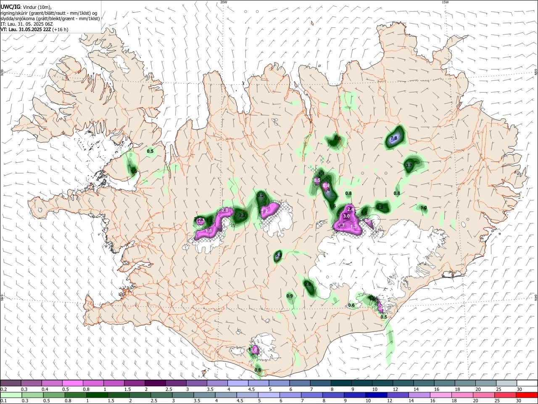The width and height of the screenshot is (538, 404).
Task: Click the 0.6 precipitation value on map
Action: pos(352,306)
